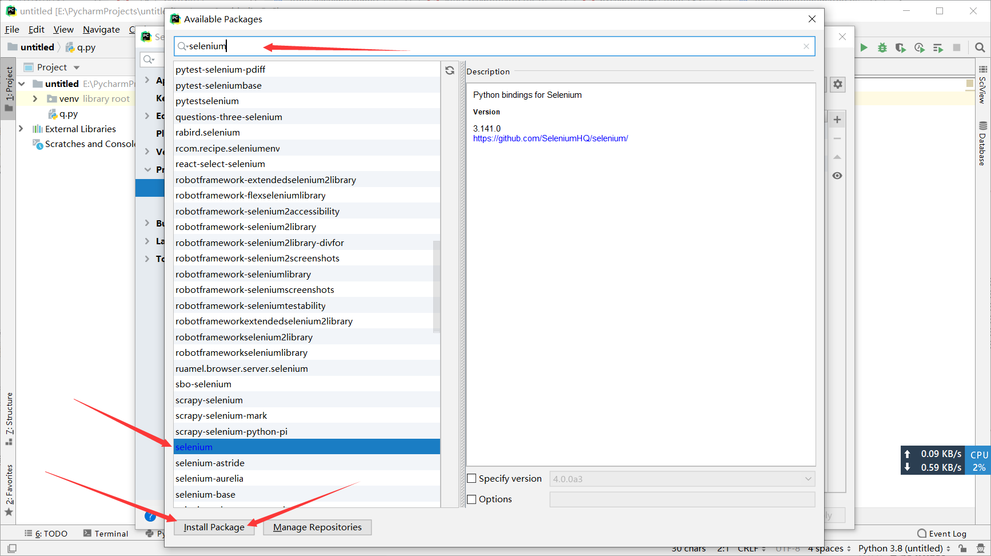Viewport: 991px width, 556px height.
Task: Click the up-arrow upgrade package button
Action: pyautogui.click(x=837, y=157)
